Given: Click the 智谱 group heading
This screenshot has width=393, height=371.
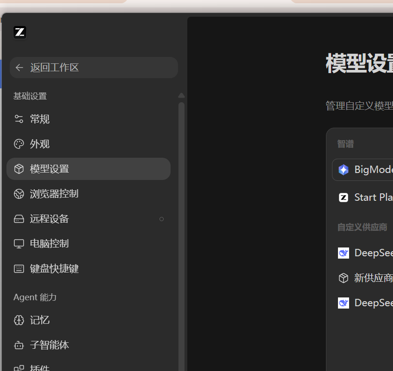Looking at the screenshot, I should [345, 144].
